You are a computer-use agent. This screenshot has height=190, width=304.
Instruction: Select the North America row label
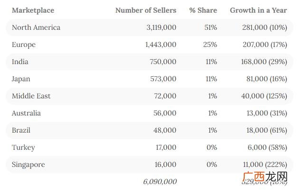click(36, 27)
